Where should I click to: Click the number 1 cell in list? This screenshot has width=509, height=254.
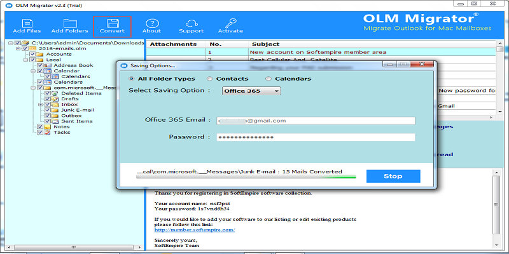(x=227, y=52)
